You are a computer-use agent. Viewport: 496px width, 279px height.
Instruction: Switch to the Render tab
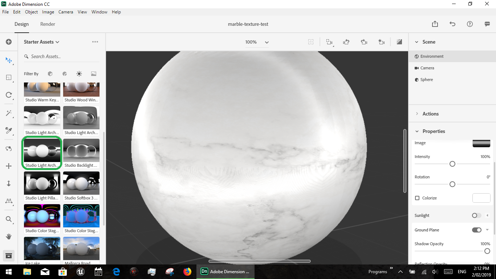click(48, 24)
